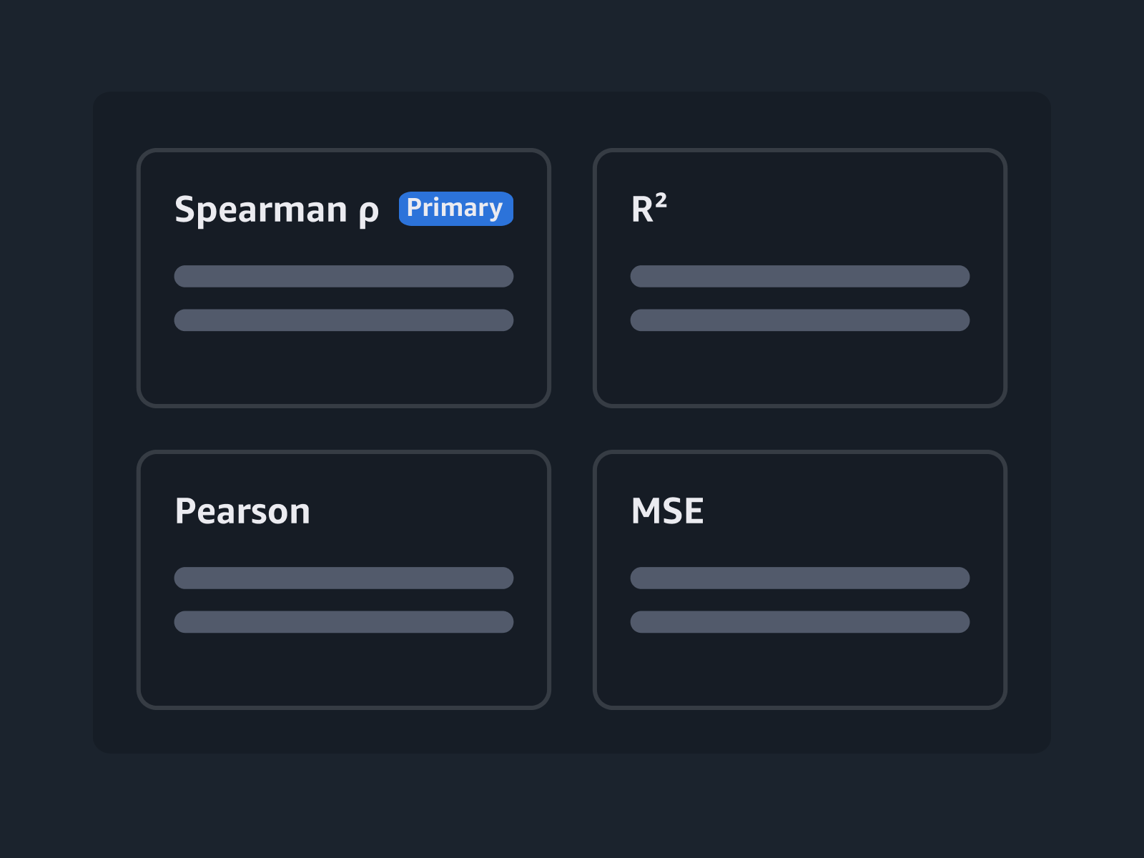This screenshot has width=1144, height=858.
Task: Click the first placeholder bar under Spearman ρ
Action: [x=343, y=277]
